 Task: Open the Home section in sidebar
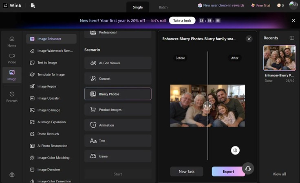pos(12,42)
